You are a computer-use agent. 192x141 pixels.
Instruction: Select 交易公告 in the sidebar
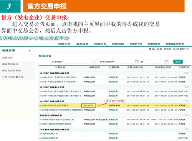coord(7,58)
